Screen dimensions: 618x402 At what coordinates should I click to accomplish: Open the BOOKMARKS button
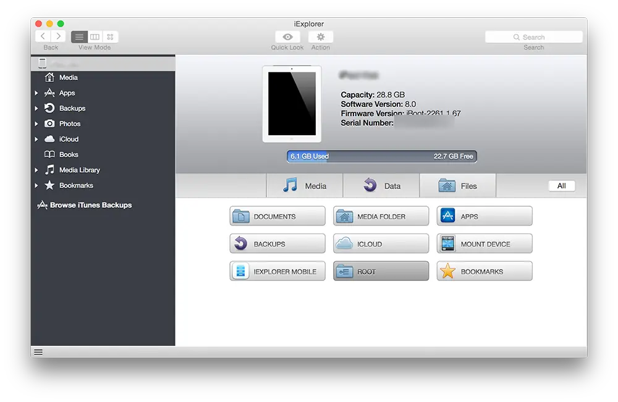pos(485,271)
